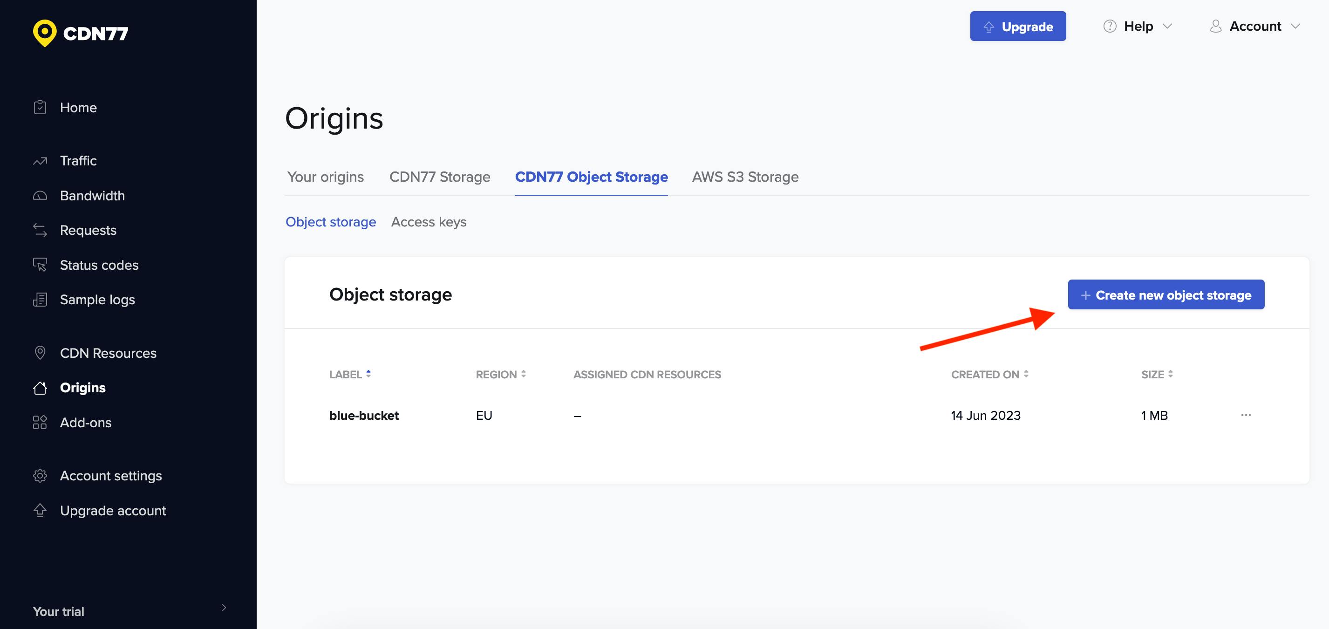Click the Your trial label
Viewport: 1329px width, 629px height.
pos(58,611)
